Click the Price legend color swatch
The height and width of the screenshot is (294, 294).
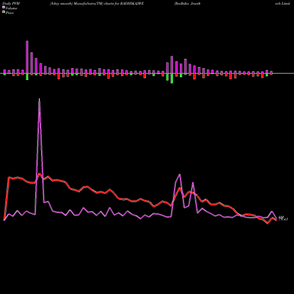(x=4, y=12)
